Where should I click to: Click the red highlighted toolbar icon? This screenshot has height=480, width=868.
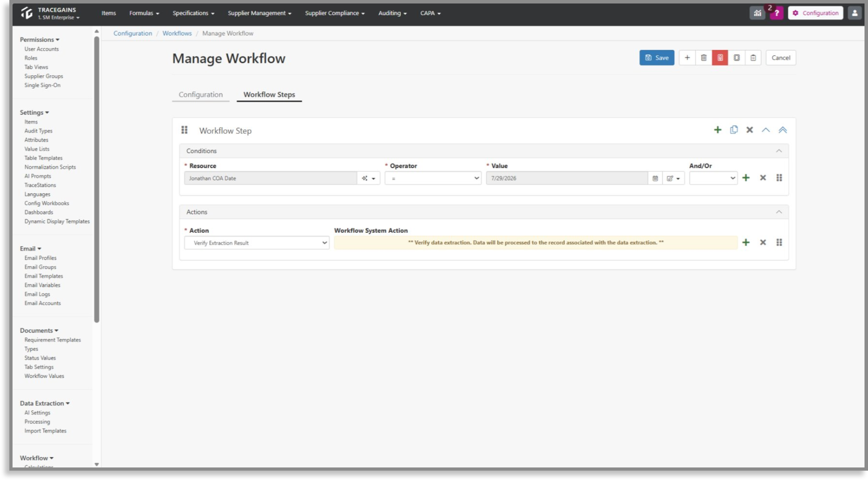pos(720,57)
